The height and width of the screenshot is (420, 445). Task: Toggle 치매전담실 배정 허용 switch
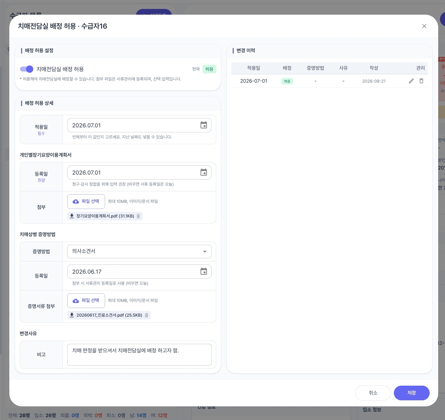[26, 69]
